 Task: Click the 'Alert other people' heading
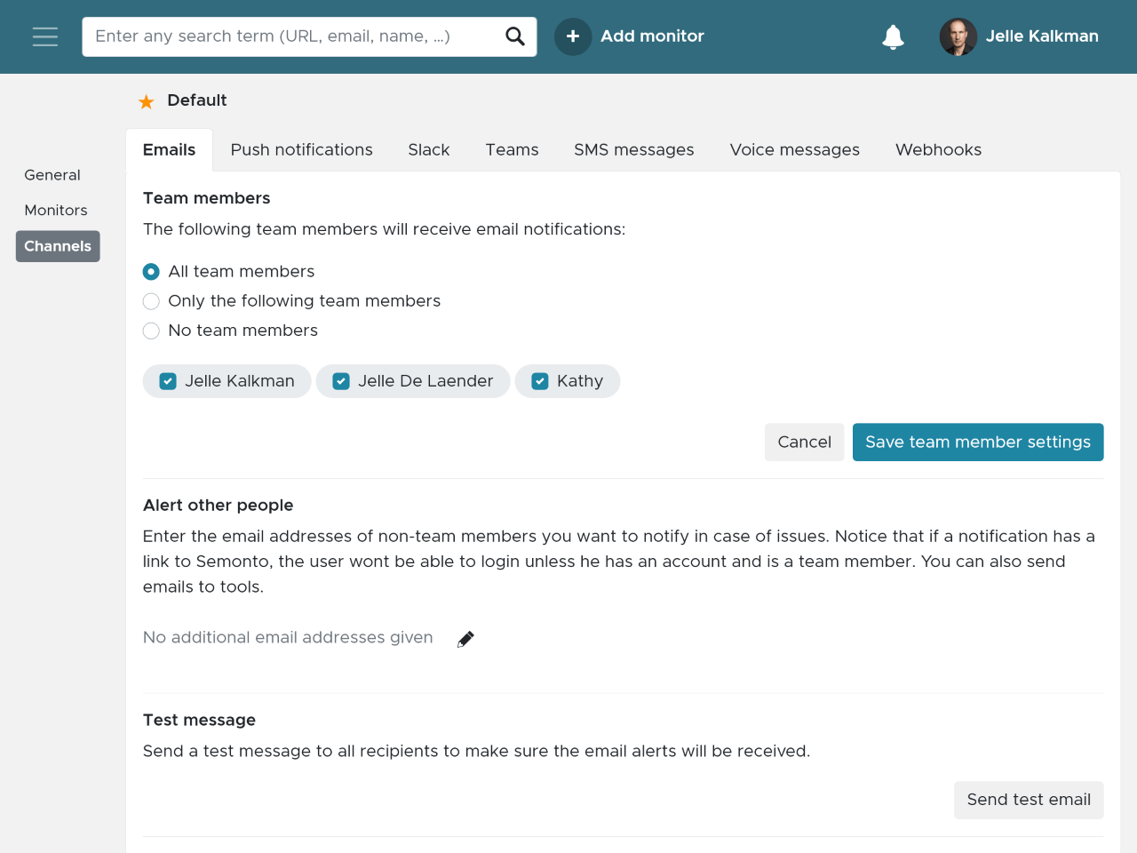pos(218,506)
